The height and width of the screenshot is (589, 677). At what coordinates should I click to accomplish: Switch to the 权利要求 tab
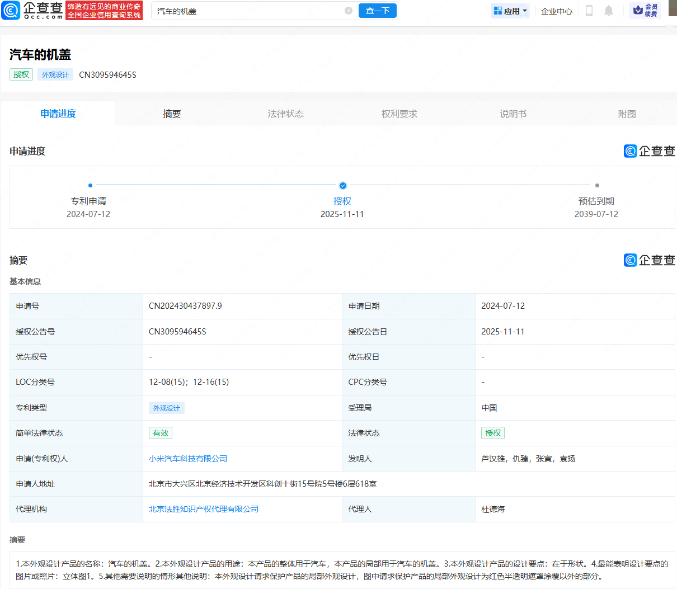[x=399, y=113]
